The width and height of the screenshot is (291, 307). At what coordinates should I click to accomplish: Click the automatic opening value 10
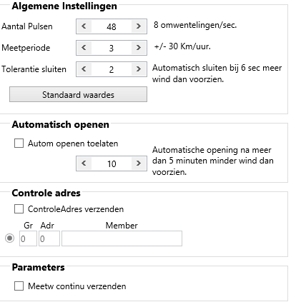112,163
